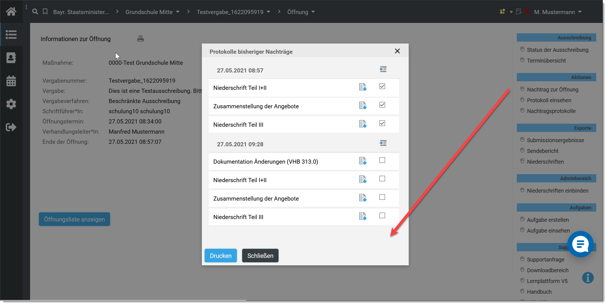Image resolution: width=607 pixels, height=305 pixels.
Task: Export Submissionsergebnisse
Action: (555, 140)
